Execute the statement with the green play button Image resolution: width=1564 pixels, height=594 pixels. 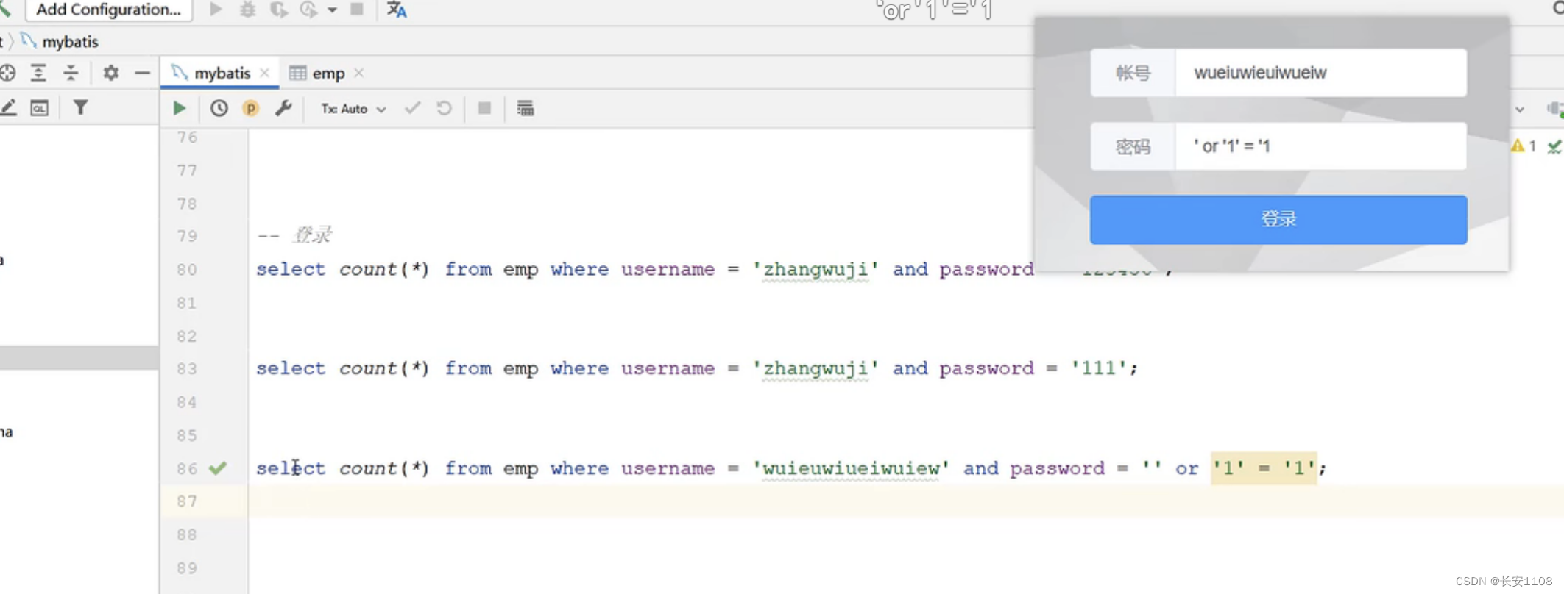coord(179,108)
